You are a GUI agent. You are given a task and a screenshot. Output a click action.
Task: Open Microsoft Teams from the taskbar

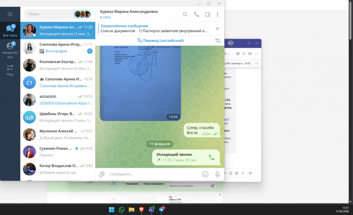pos(151,210)
